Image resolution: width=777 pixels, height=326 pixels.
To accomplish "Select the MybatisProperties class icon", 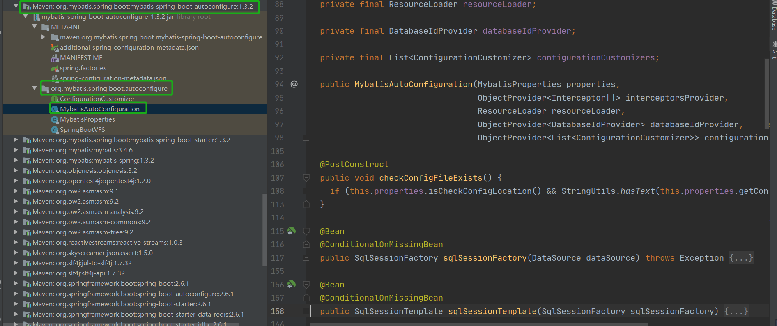I will pos(55,119).
